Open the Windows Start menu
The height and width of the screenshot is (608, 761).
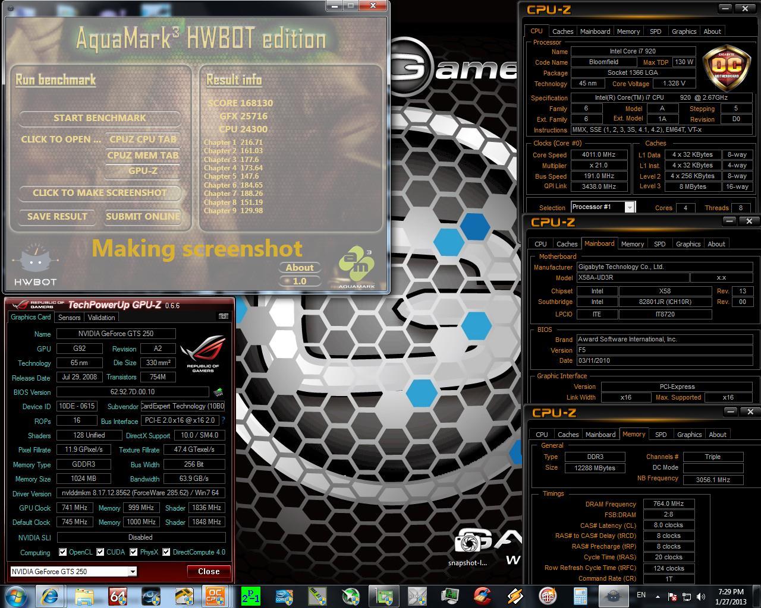pyautogui.click(x=15, y=596)
